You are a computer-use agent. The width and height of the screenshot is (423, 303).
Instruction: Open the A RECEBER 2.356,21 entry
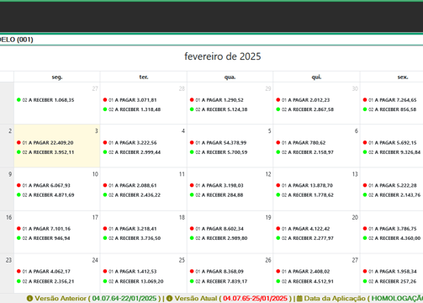[45, 281]
